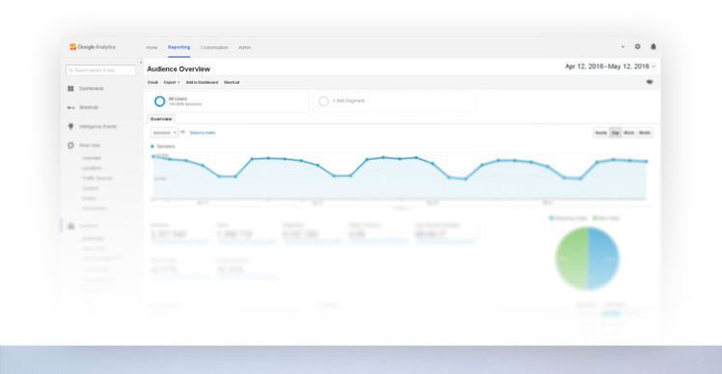Click Add to Dashboard button
Viewport: 722px width, 374px height.
pos(202,82)
